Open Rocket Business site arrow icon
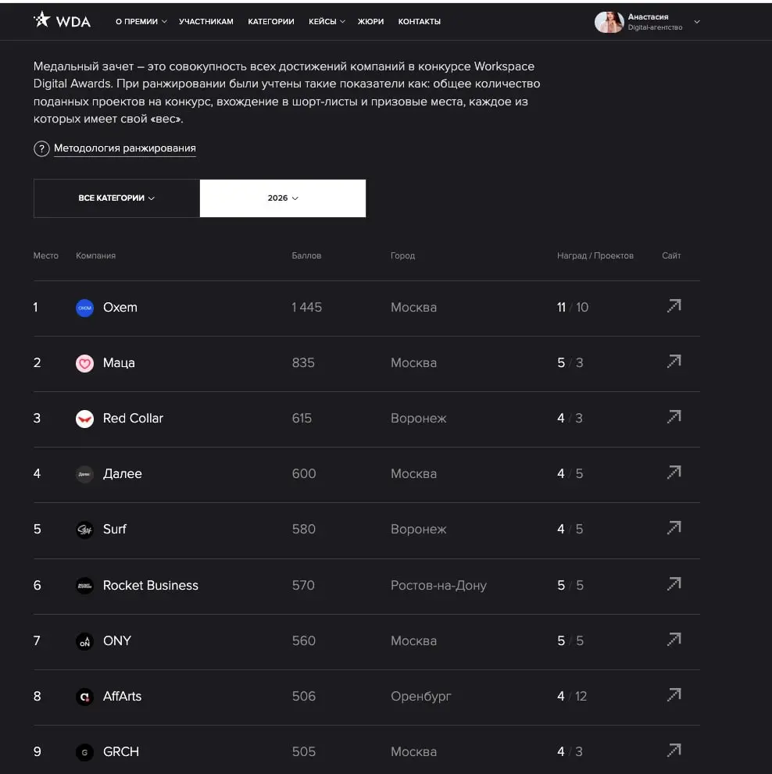Image resolution: width=772 pixels, height=774 pixels. [674, 584]
